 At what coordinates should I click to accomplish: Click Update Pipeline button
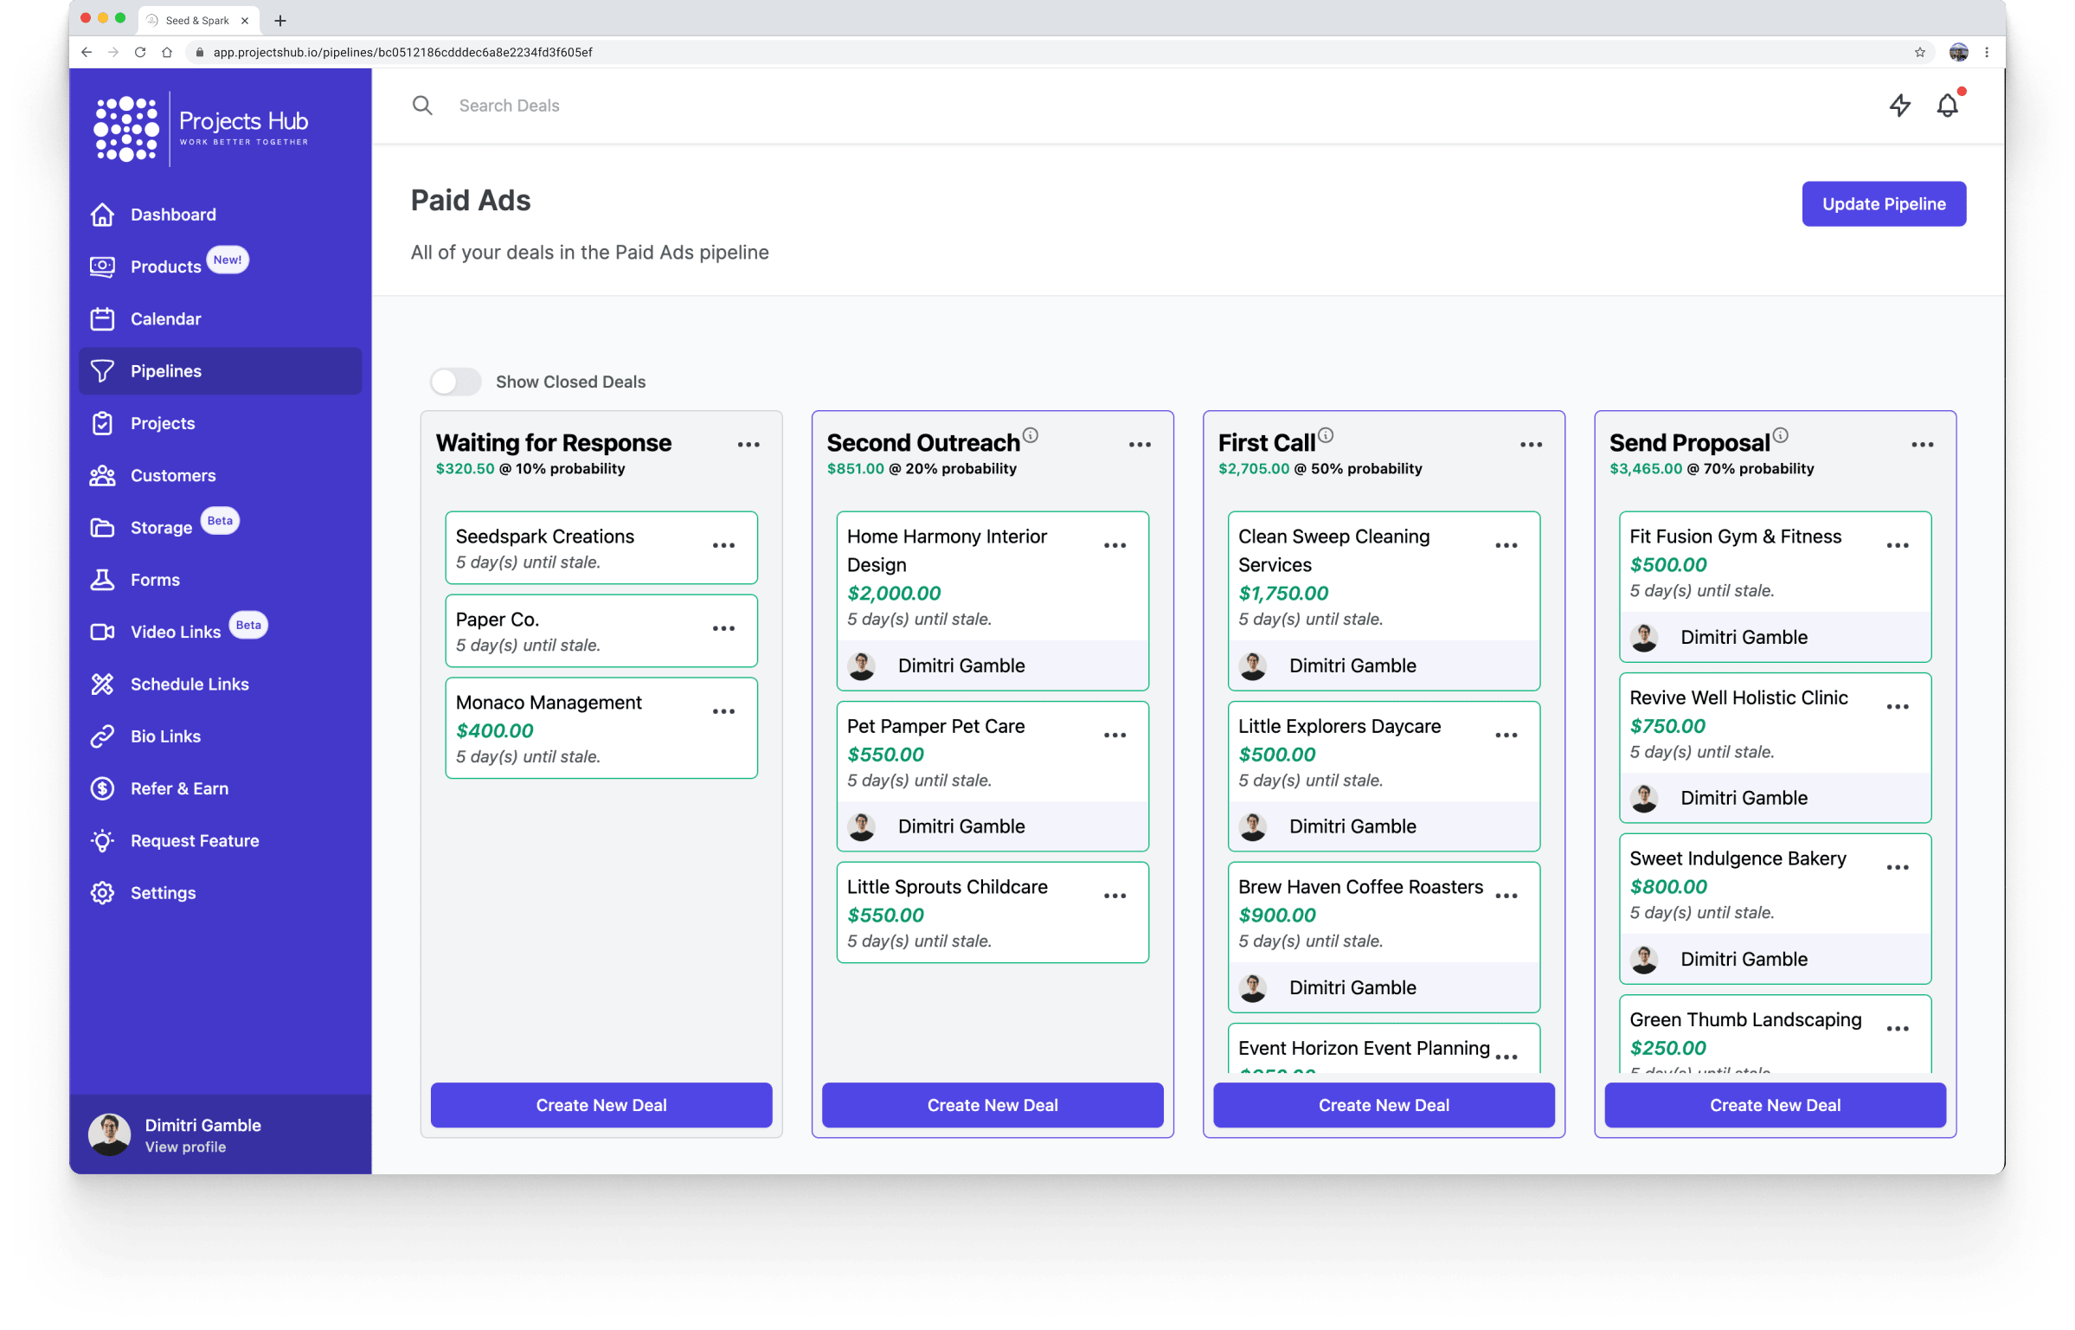pos(1883,202)
